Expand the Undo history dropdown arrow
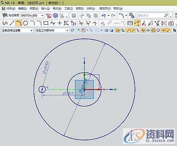This screenshot has width=177, height=146. [109, 16]
